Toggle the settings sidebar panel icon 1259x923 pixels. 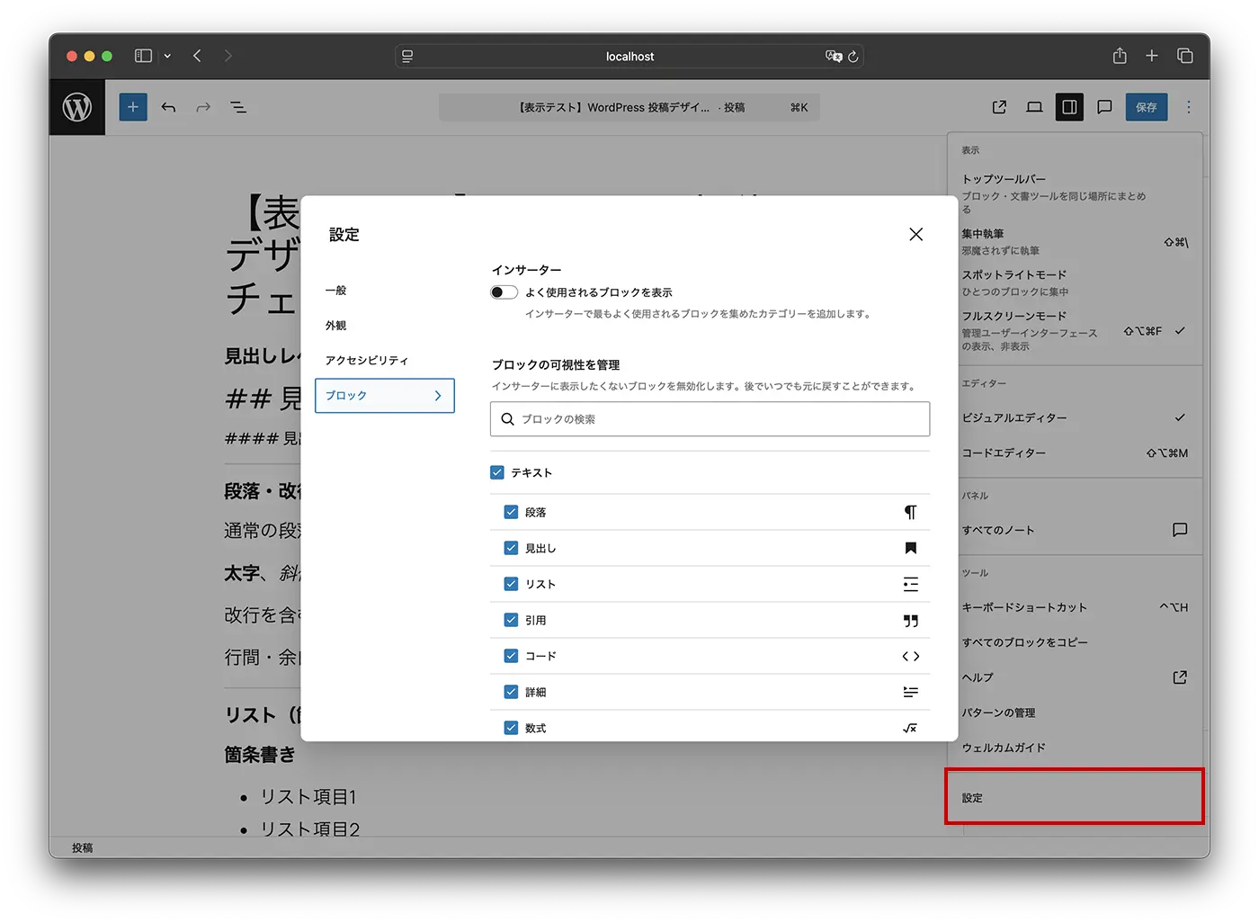[x=1069, y=107]
